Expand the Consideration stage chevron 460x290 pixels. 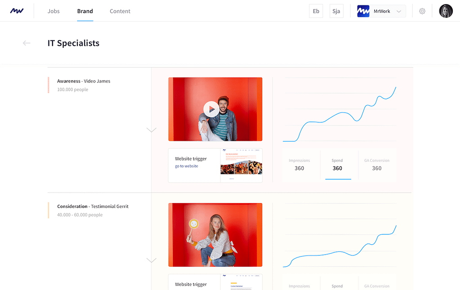tap(151, 260)
